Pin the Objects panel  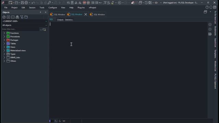pos(40,12)
